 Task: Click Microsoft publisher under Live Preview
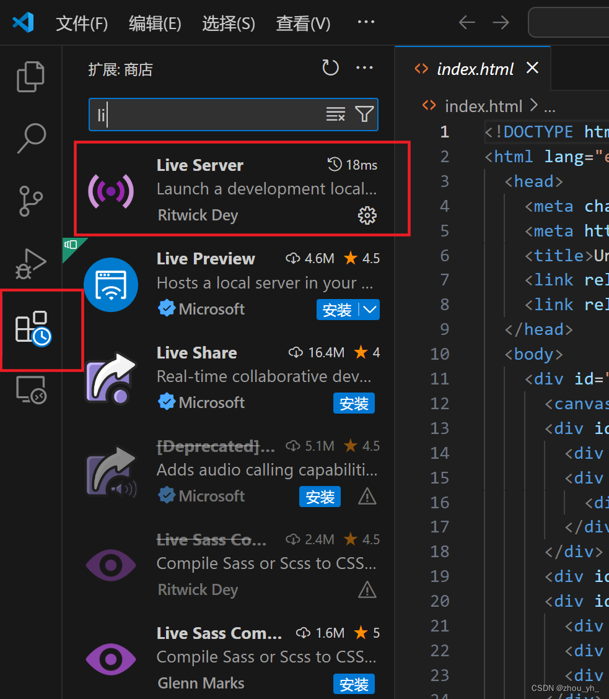tap(211, 309)
